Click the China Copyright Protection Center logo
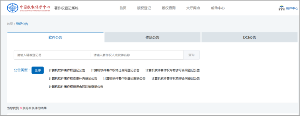 [29, 8]
